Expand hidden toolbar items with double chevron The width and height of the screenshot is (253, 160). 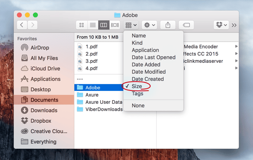pyautogui.click(x=234, y=25)
